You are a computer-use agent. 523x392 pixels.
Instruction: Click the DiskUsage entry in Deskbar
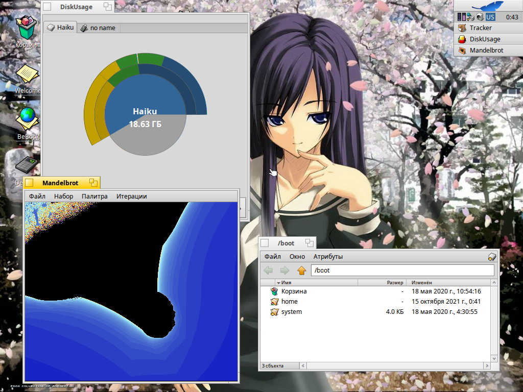pyautogui.click(x=484, y=39)
